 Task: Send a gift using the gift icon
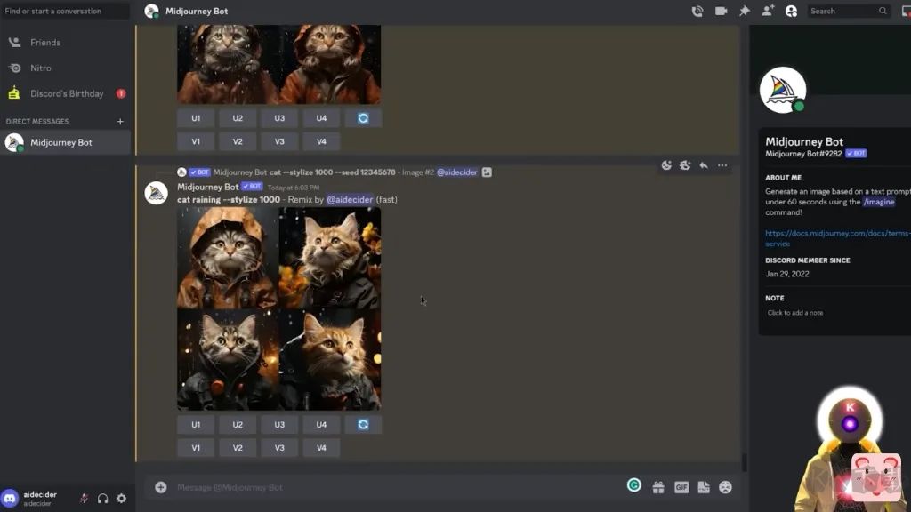(x=658, y=487)
